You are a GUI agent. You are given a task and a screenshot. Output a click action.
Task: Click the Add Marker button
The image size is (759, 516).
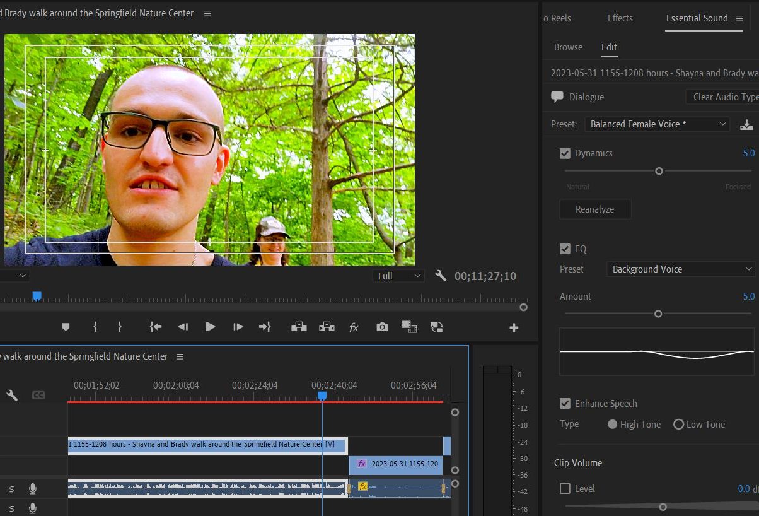point(66,327)
